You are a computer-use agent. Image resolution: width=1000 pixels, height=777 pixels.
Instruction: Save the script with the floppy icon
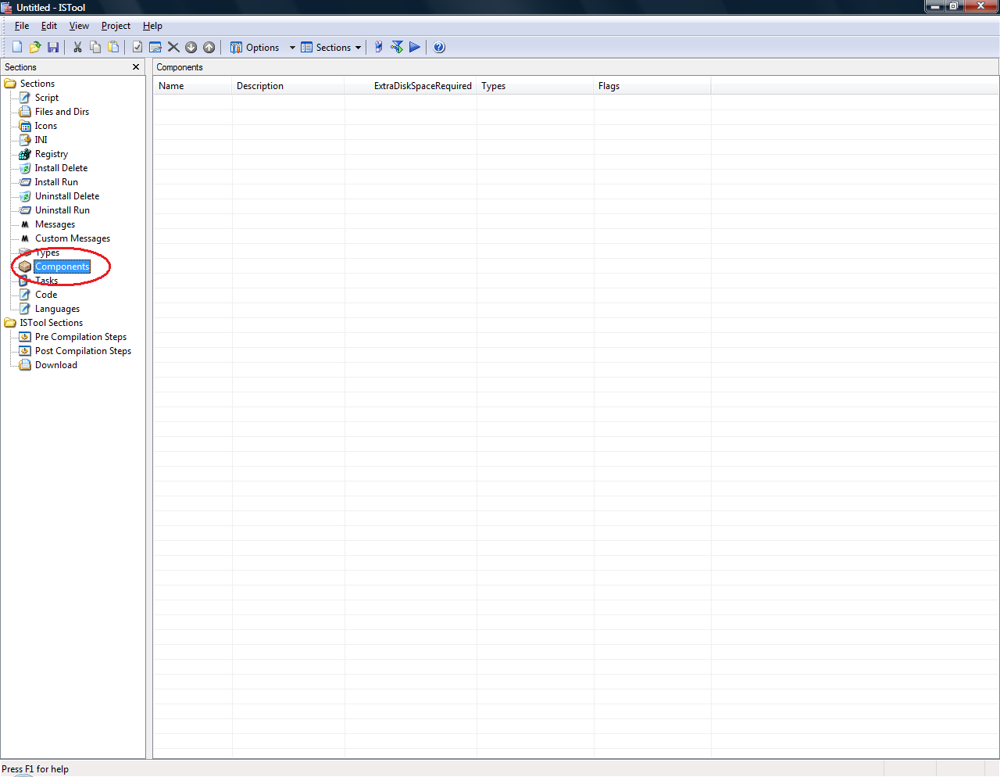tap(53, 47)
